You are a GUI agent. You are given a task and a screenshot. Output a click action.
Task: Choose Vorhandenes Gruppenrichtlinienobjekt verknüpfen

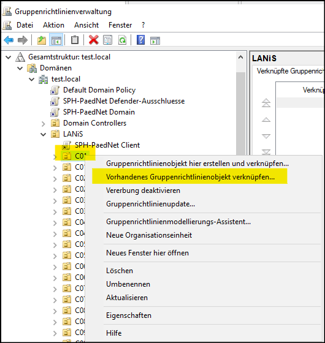coord(204,177)
